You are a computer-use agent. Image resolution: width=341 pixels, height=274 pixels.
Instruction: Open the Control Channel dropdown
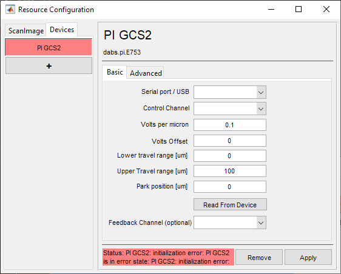[x=230, y=109]
